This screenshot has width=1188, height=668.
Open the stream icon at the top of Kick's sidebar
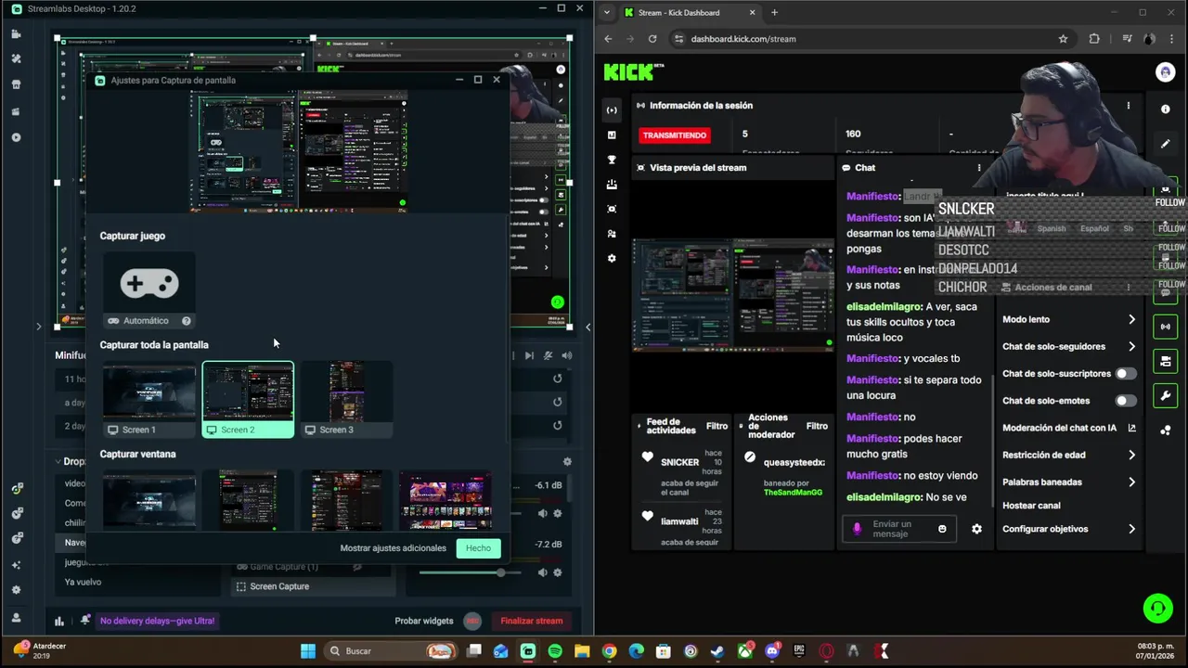pos(612,110)
